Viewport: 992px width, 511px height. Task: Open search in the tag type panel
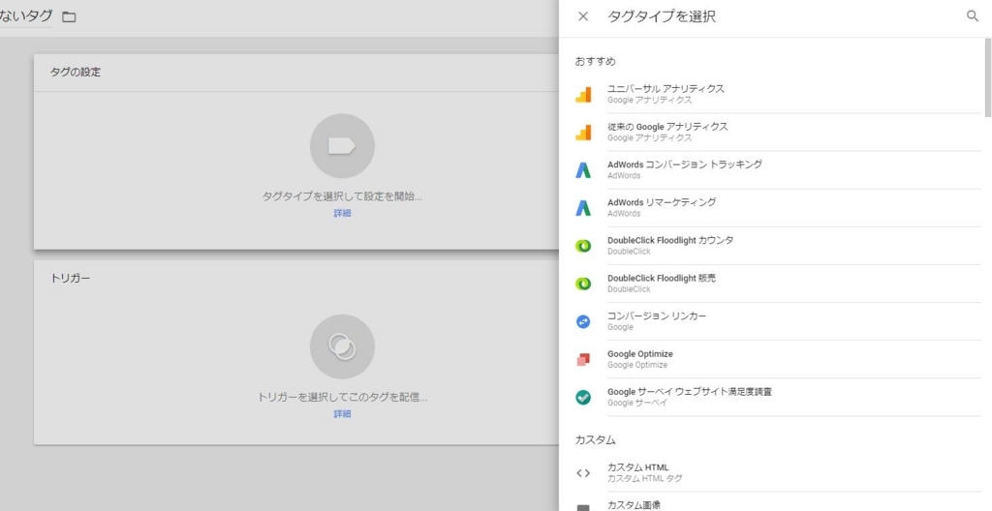[x=973, y=15]
